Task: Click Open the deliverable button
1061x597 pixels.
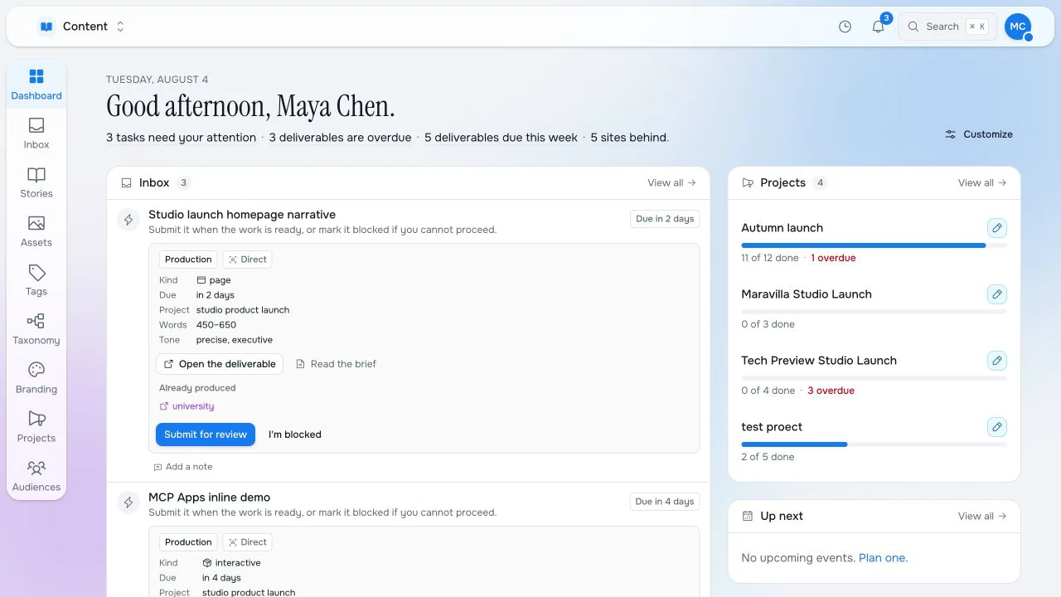Action: (220, 364)
